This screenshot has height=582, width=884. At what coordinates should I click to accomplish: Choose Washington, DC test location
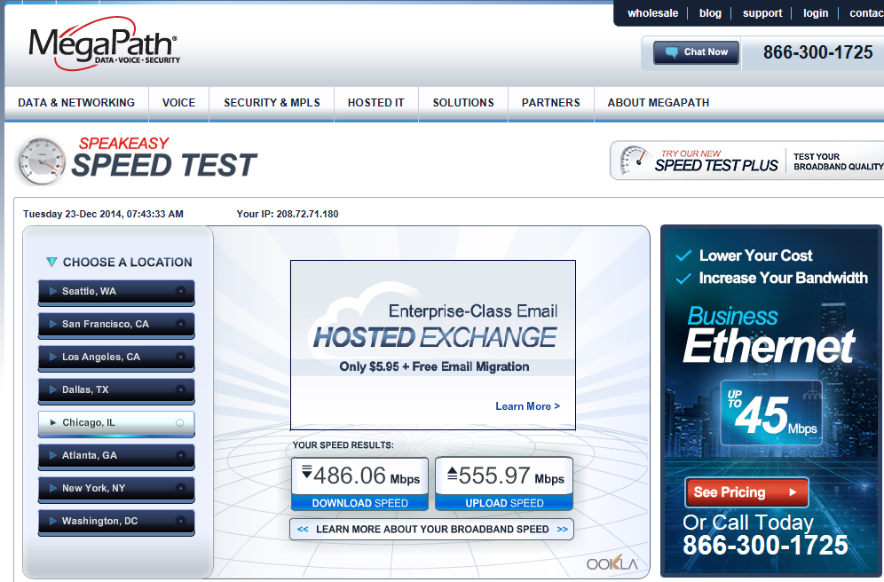[116, 521]
